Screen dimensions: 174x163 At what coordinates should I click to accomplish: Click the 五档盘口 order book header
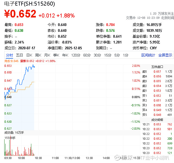(x=157, y=67)
